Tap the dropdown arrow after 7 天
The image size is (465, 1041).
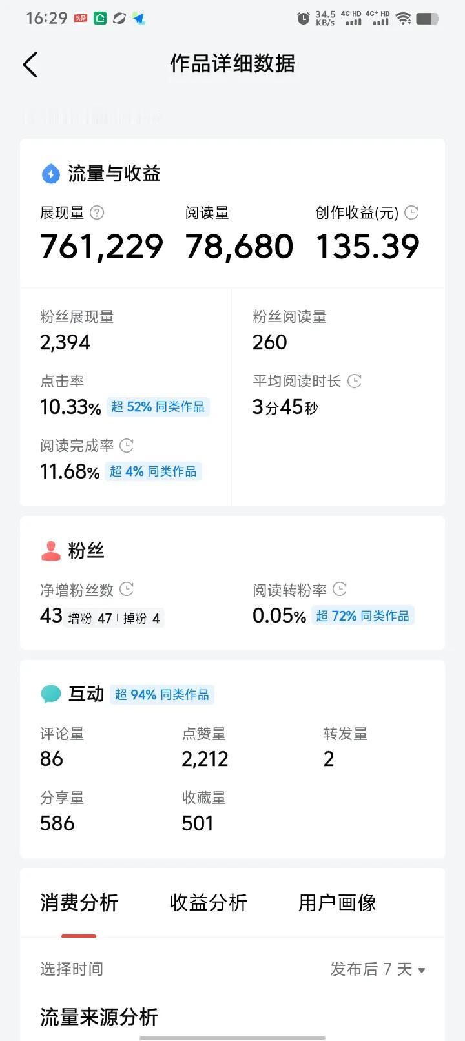point(422,970)
